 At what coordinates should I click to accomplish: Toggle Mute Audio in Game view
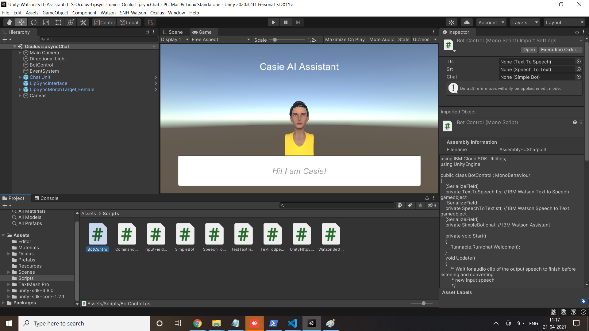click(x=382, y=40)
